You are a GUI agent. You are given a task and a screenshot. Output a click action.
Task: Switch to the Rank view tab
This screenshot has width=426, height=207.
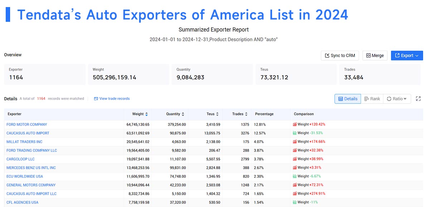(372, 99)
